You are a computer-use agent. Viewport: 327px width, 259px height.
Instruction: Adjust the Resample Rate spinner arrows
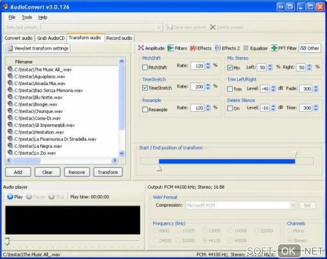(x=208, y=108)
